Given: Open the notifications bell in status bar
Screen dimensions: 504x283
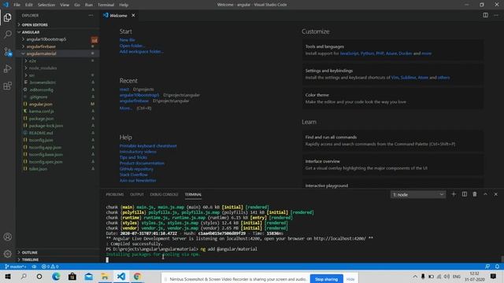Looking at the screenshot, I should click(x=497, y=266).
